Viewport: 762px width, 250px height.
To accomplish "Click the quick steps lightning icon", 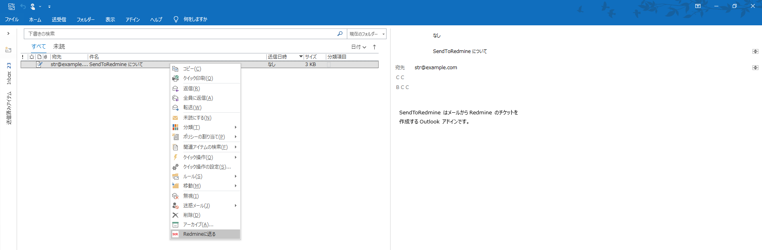I will pyautogui.click(x=175, y=157).
